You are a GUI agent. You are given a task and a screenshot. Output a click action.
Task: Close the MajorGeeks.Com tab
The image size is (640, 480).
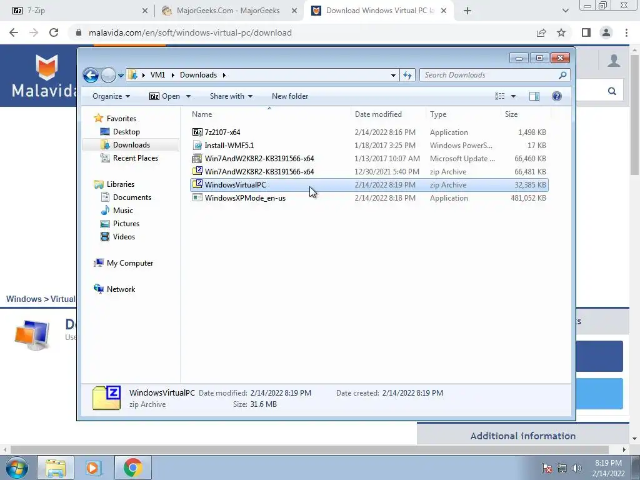[294, 11]
